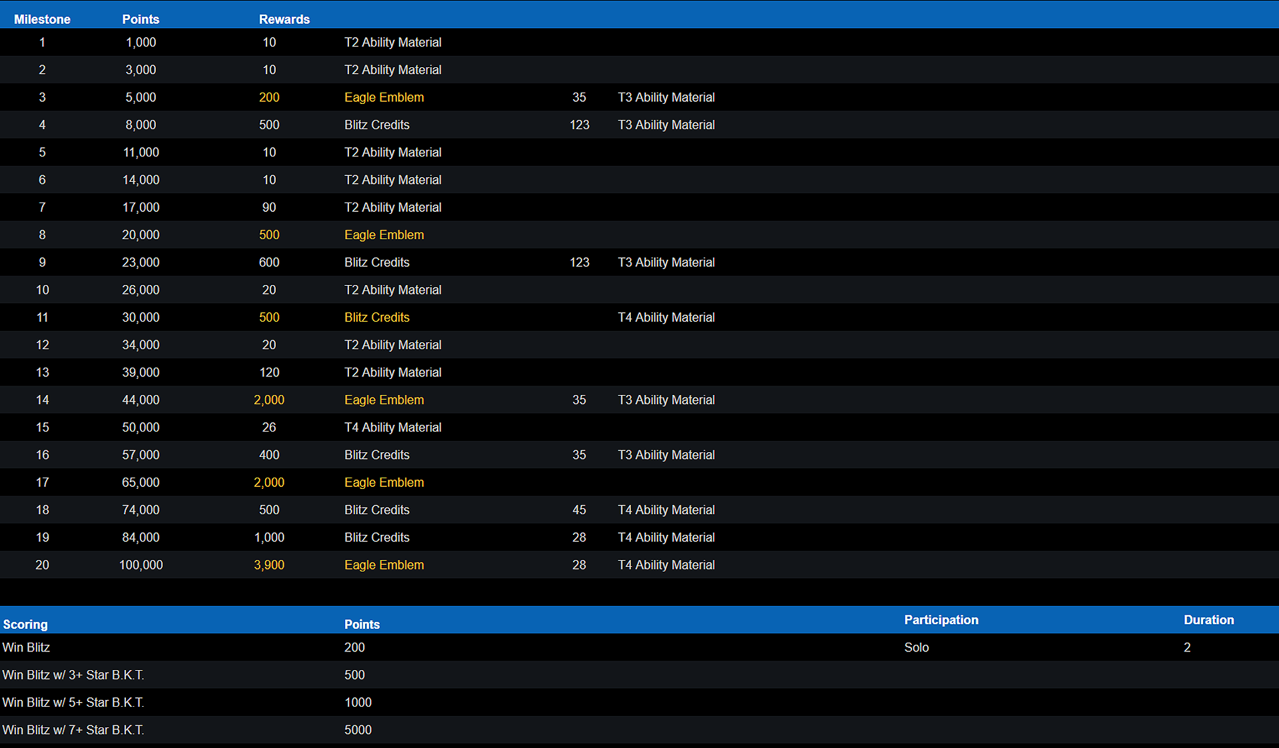Screen dimensions: 1279x748
Task: Select Win Blitz w/ 3+ Star B.K.T.
Action: [x=73, y=675]
